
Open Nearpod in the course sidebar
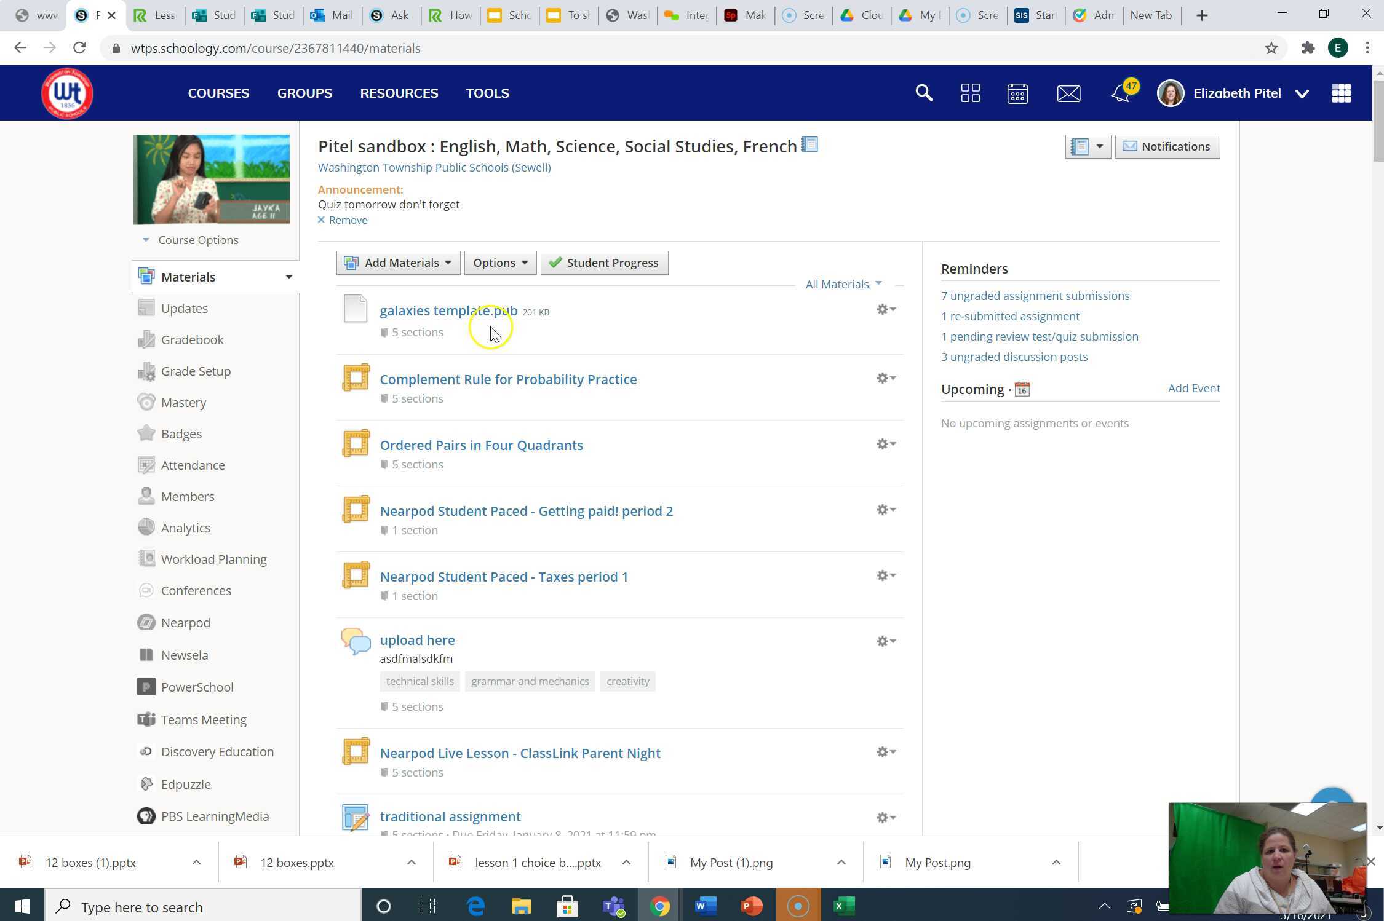[x=185, y=623]
